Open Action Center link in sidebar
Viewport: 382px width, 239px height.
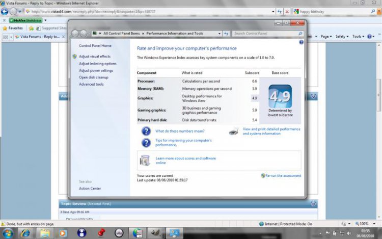tap(90, 189)
